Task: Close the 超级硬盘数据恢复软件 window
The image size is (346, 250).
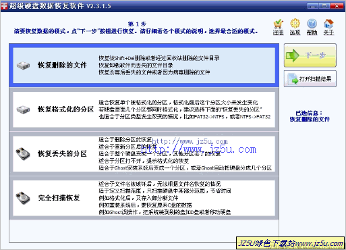Action: pos(337,5)
